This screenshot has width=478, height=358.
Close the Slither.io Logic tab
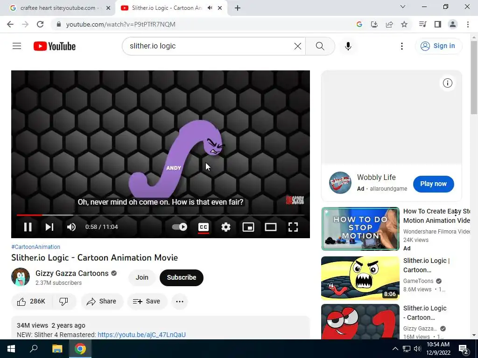220,8
